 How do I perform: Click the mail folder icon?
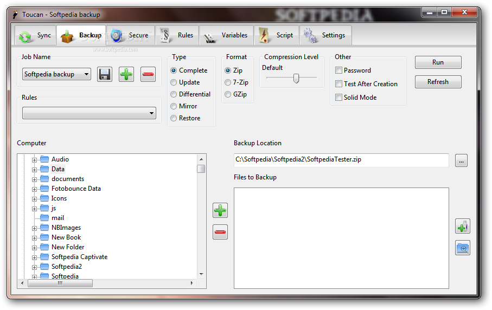point(44,217)
